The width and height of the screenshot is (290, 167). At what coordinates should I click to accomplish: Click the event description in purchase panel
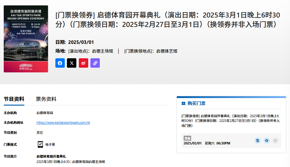point(231,121)
